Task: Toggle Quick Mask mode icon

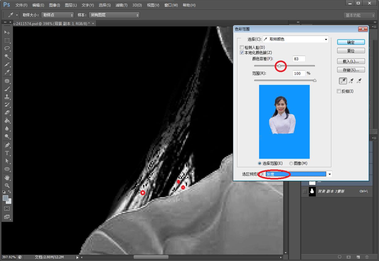Action: point(7,209)
